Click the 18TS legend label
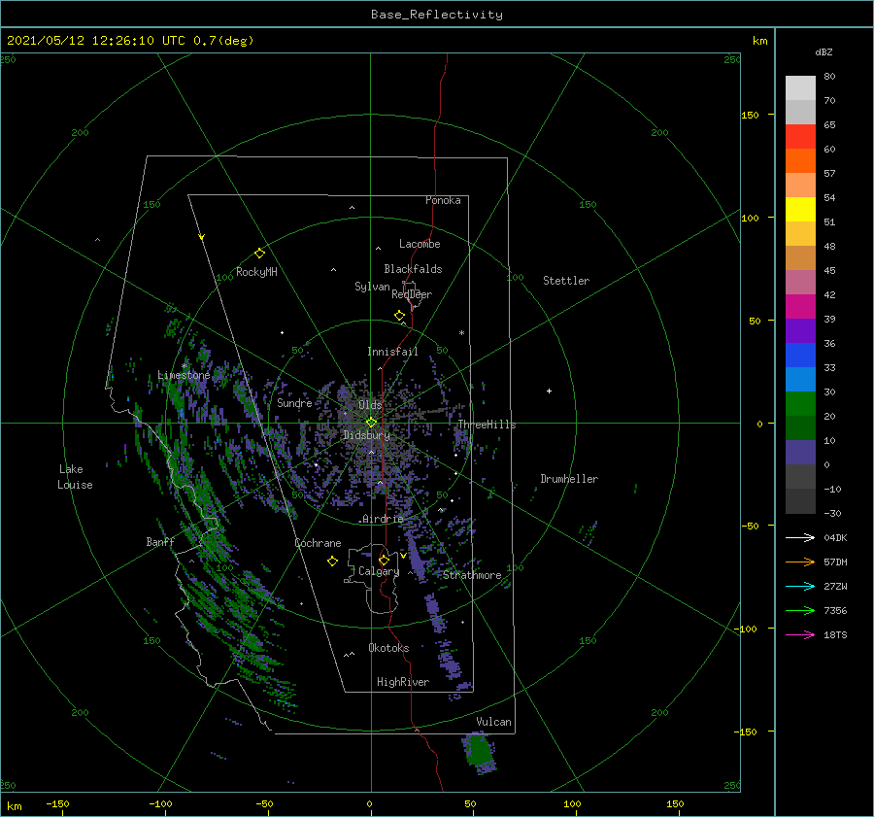Image resolution: width=874 pixels, height=817 pixels. click(835, 634)
